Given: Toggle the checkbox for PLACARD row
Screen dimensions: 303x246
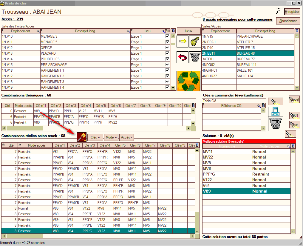Looking at the screenshot, I should (x=167, y=53).
